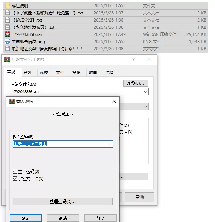Open the 备份 tab

click(76, 73)
